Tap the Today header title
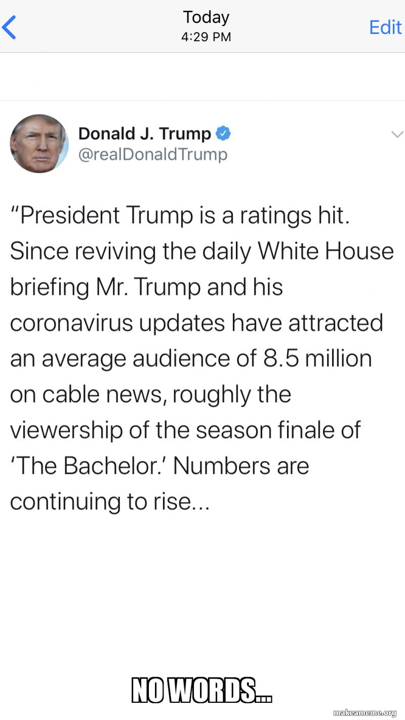This screenshot has width=405, height=720. click(206, 17)
